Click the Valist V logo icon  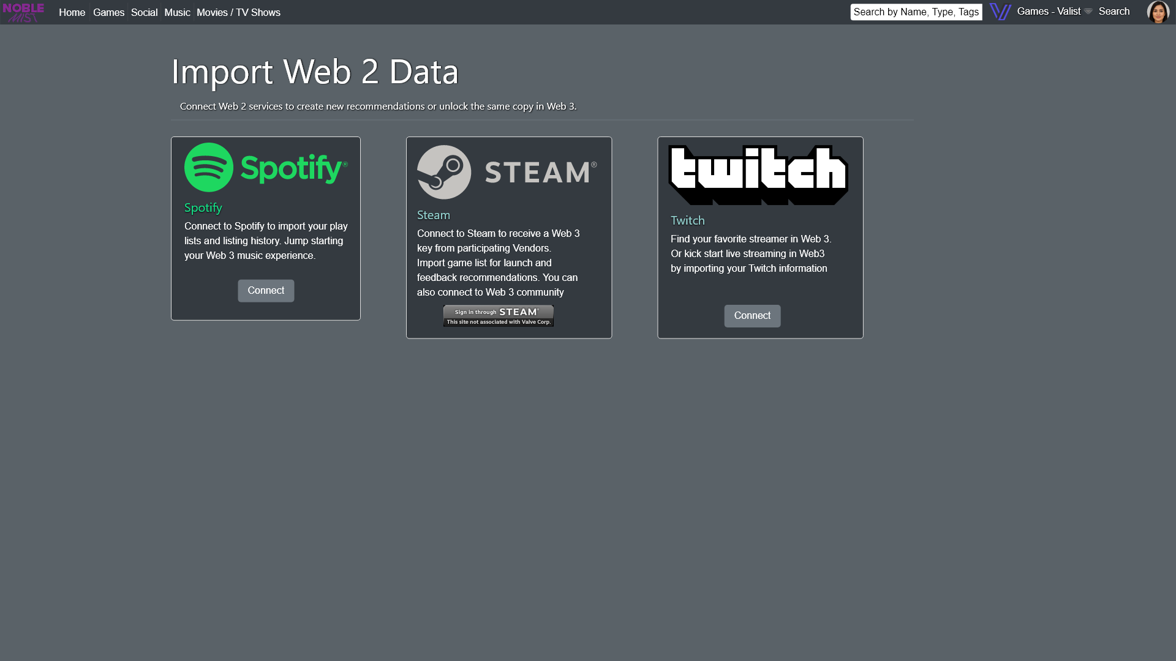point(1000,12)
